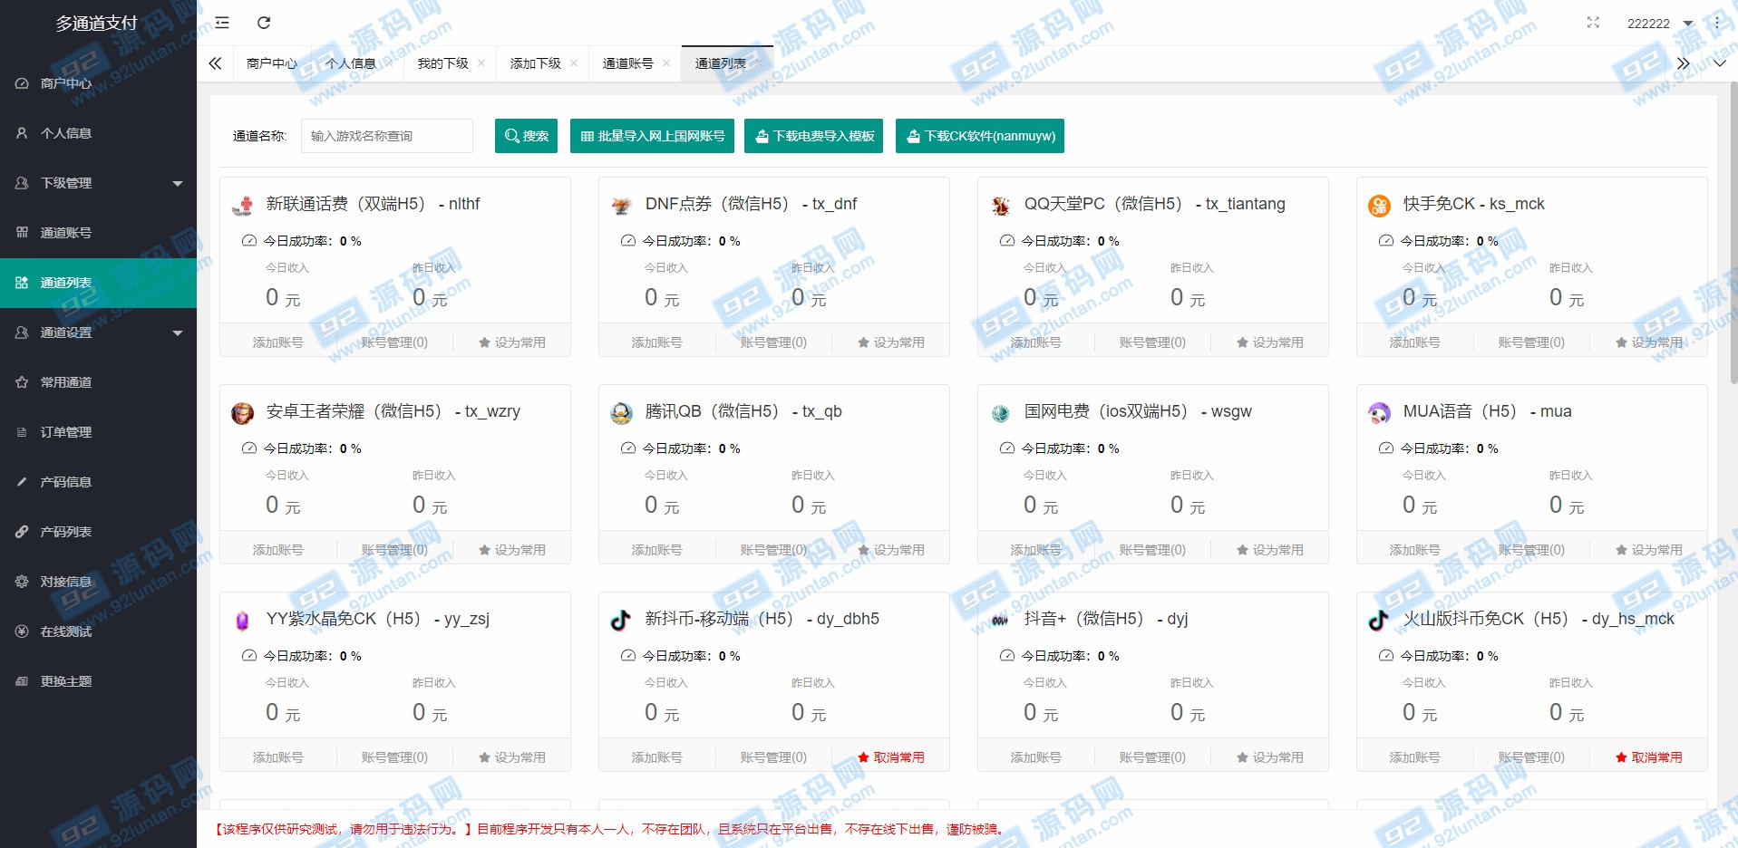Click YY紫水晶免CK channel icon
The width and height of the screenshot is (1738, 848).
pos(242,621)
